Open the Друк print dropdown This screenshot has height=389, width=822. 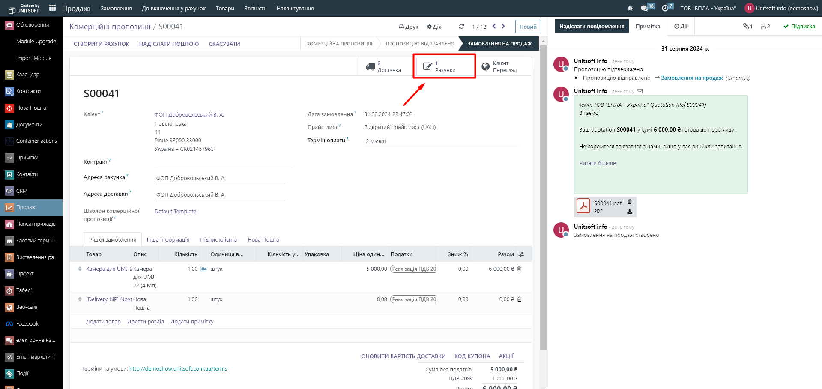click(x=408, y=27)
